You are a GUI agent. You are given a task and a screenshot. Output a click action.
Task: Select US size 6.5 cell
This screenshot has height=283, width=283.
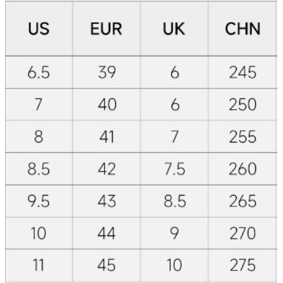click(39, 72)
